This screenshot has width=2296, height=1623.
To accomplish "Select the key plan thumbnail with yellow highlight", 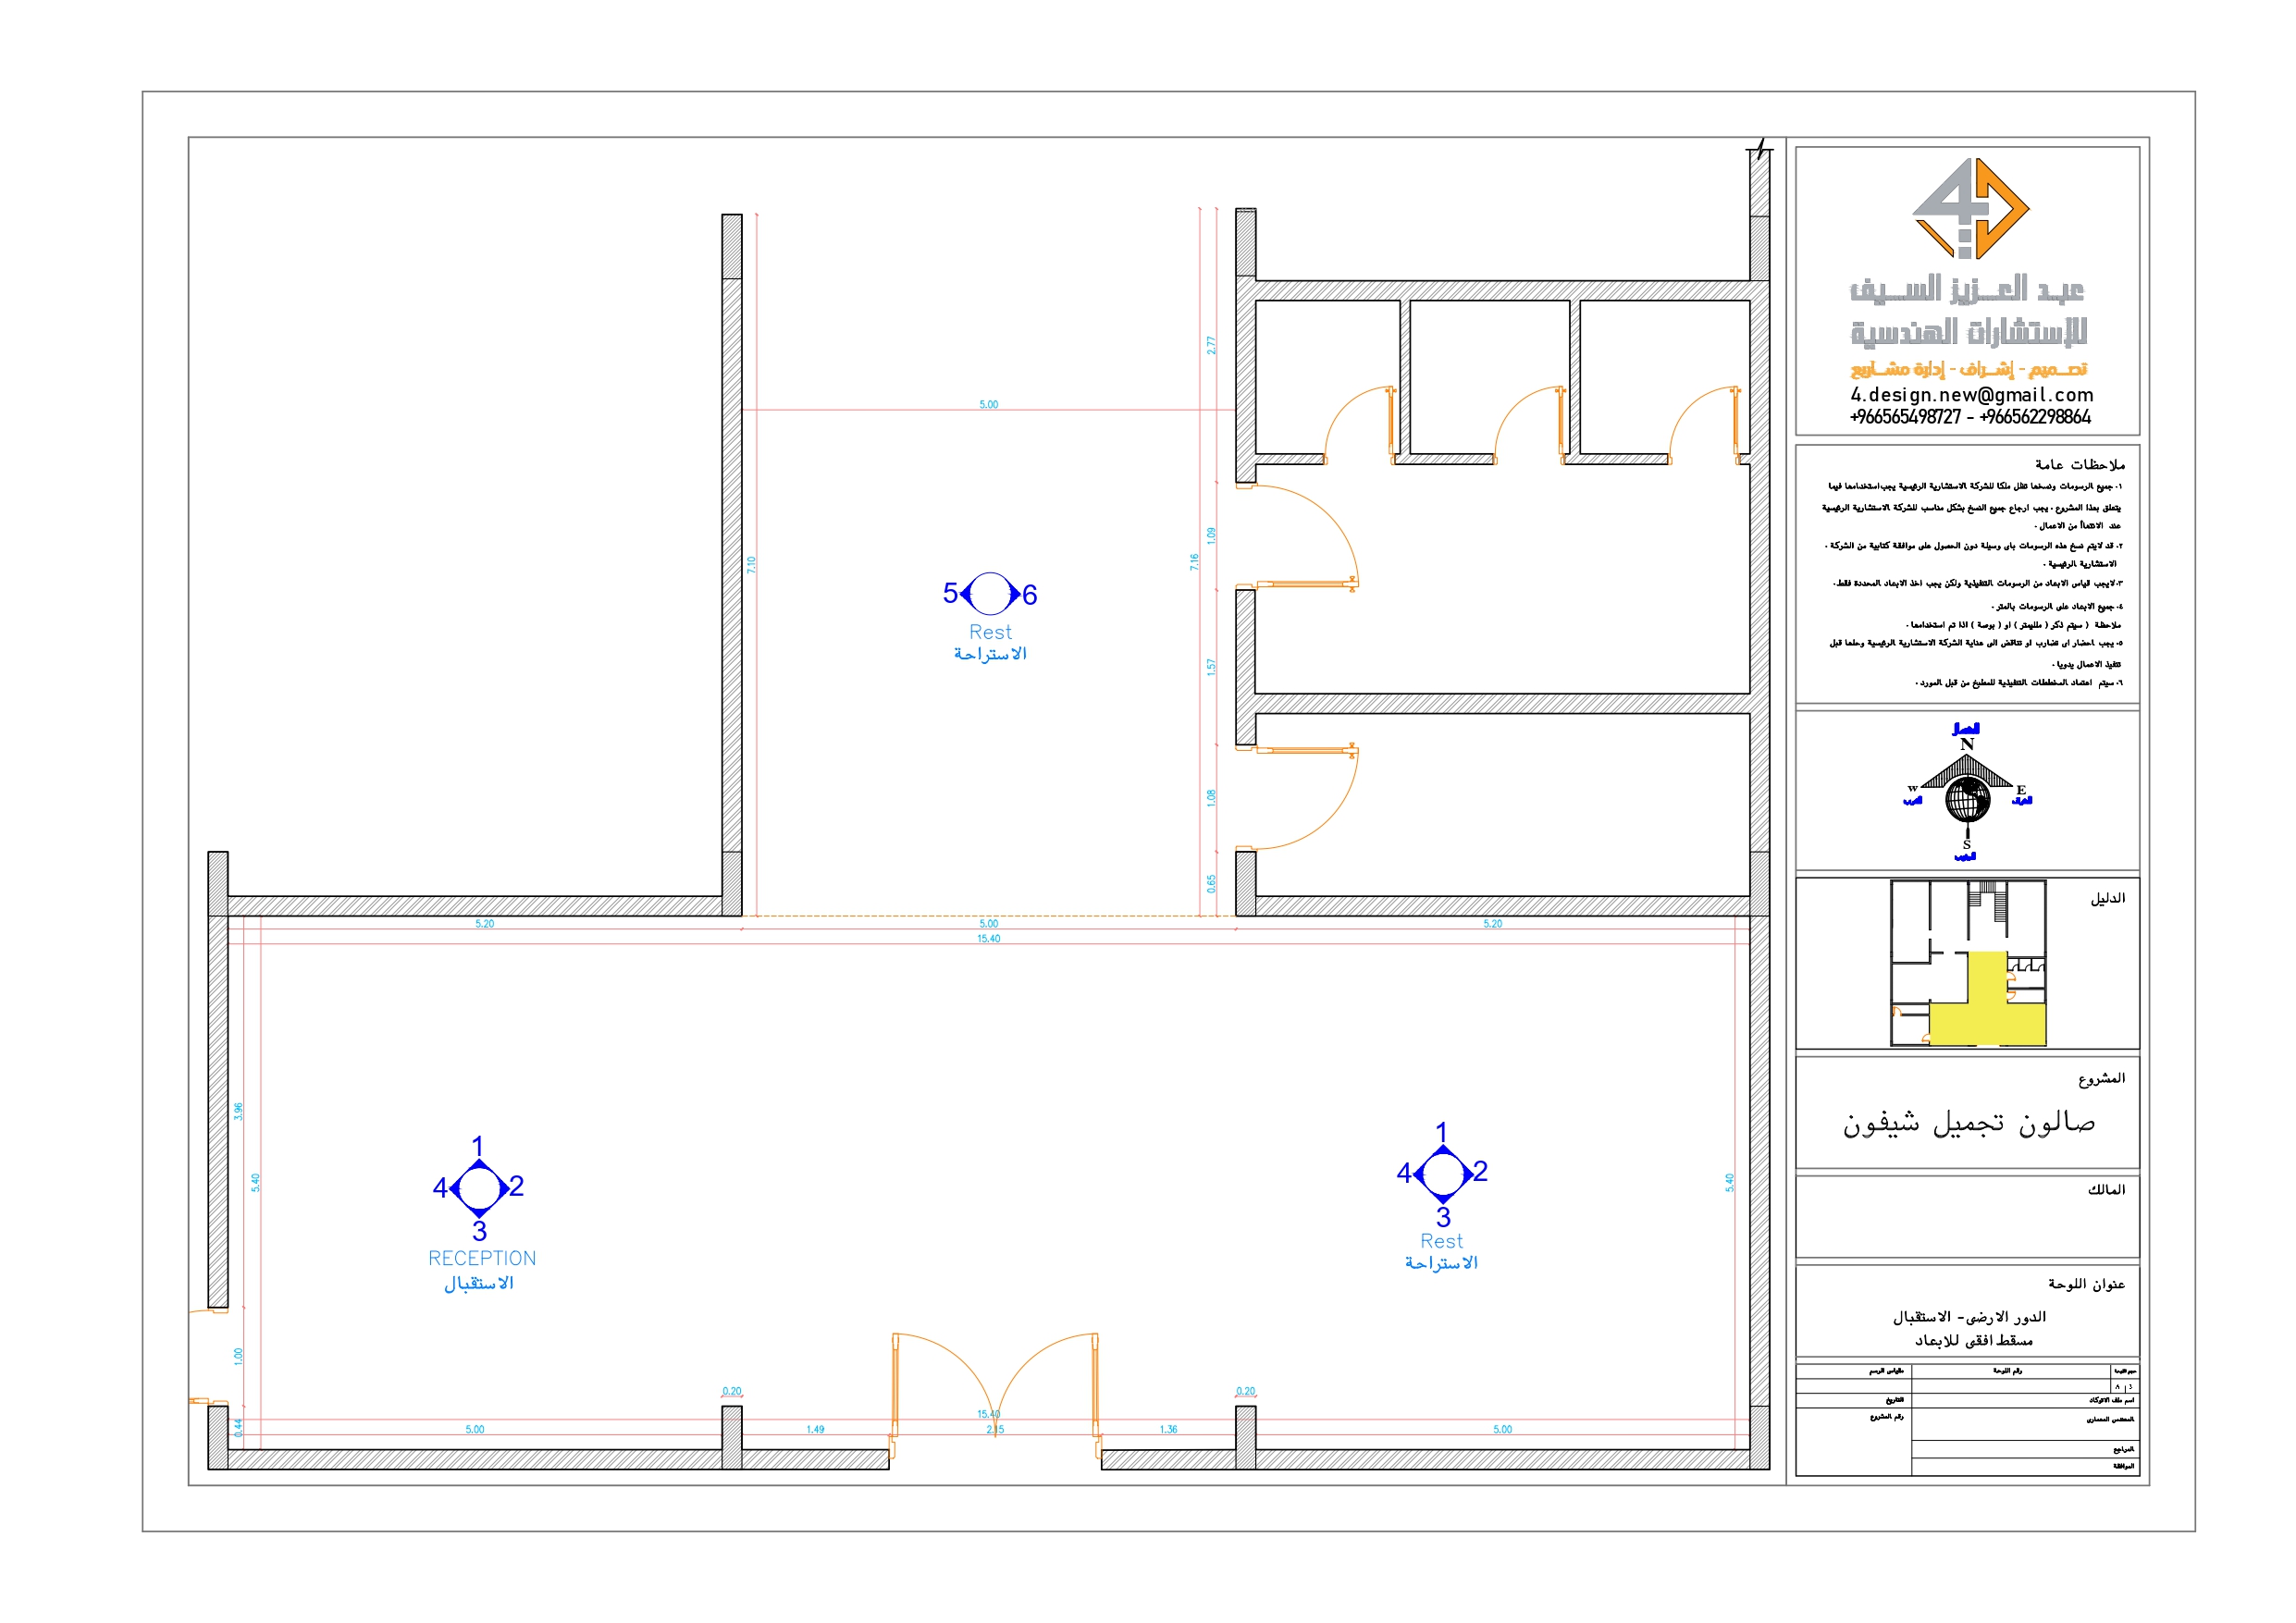I will (1968, 963).
